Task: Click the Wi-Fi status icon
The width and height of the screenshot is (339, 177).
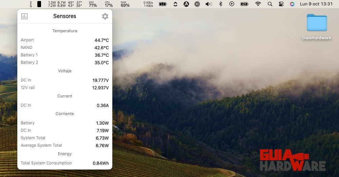Action: pos(258,4)
